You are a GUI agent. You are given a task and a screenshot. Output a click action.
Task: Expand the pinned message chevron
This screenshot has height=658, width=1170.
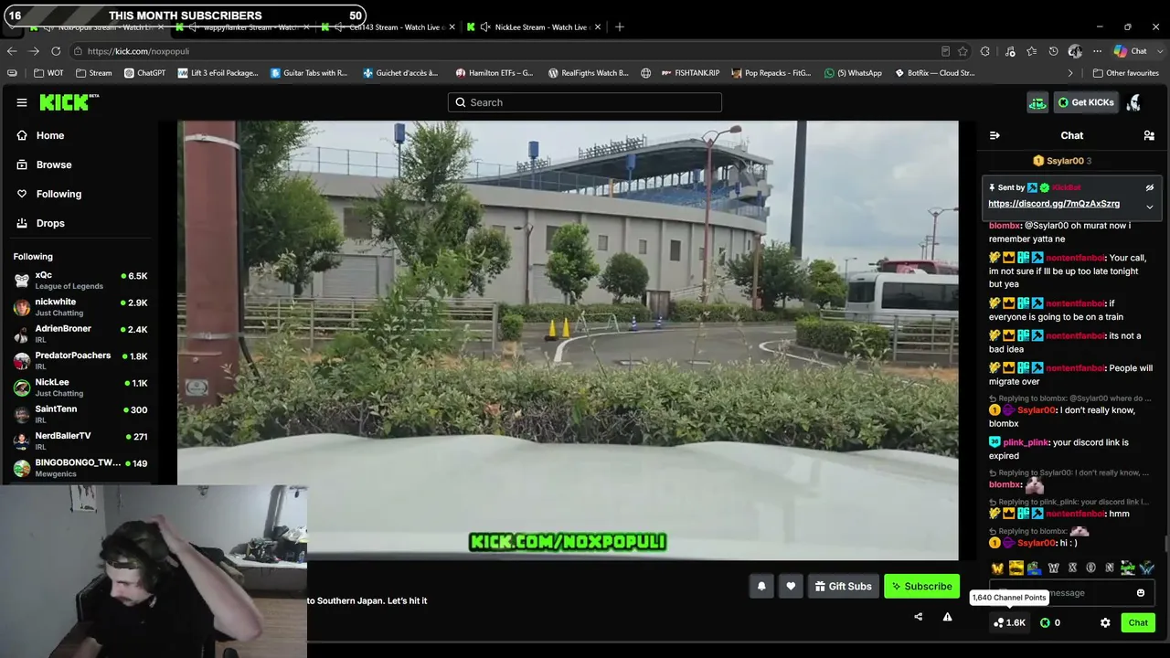click(1150, 207)
